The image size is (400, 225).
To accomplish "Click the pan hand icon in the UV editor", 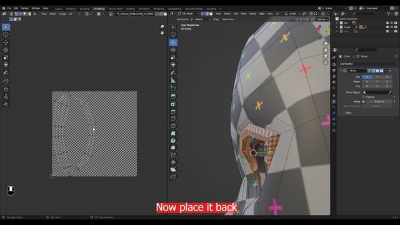I will [162, 33].
